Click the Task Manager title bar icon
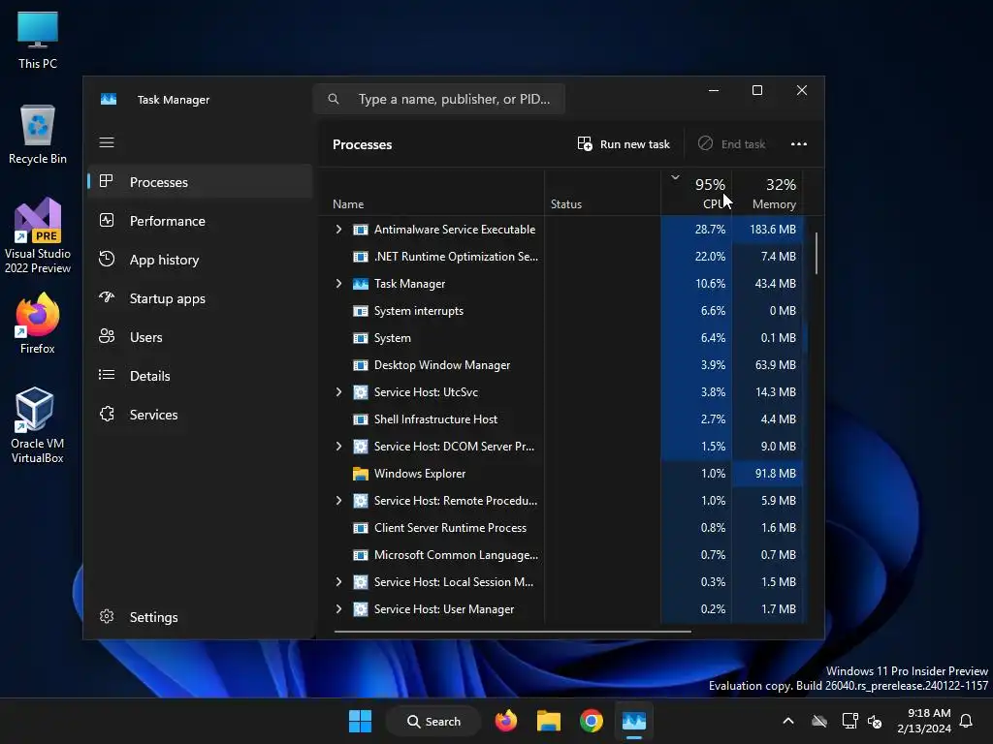Image resolution: width=993 pixels, height=744 pixels. point(109,100)
